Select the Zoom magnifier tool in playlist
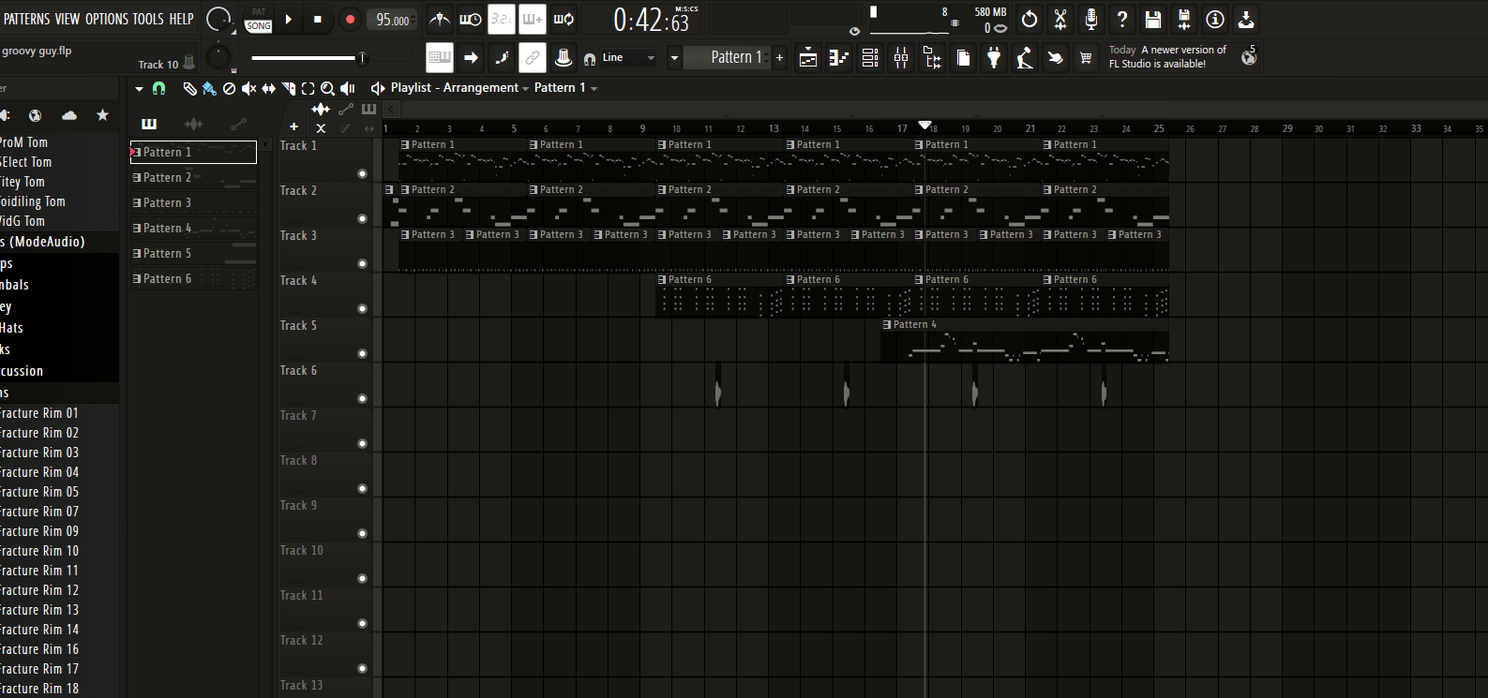 click(327, 88)
